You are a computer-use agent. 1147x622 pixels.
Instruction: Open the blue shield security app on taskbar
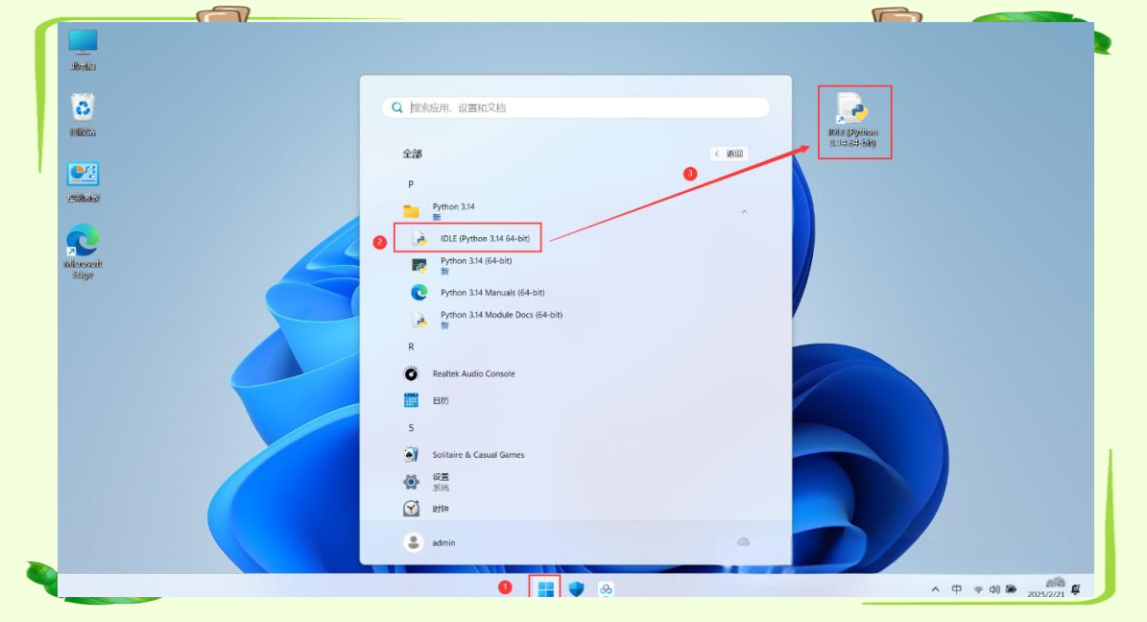577,589
